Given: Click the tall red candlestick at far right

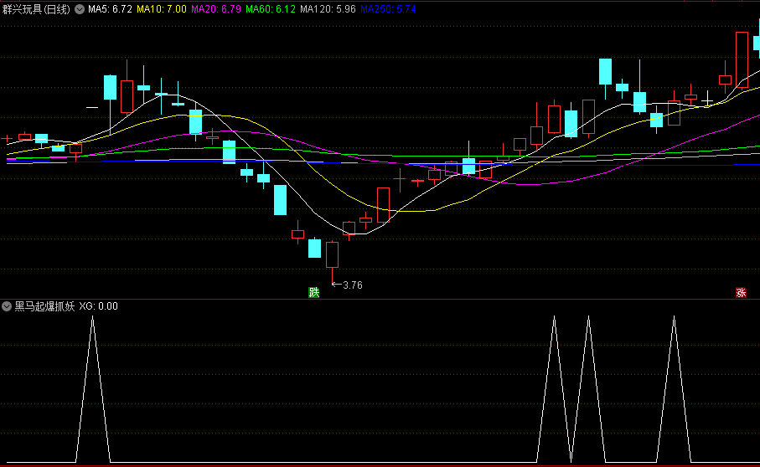Looking at the screenshot, I should click(x=742, y=59).
